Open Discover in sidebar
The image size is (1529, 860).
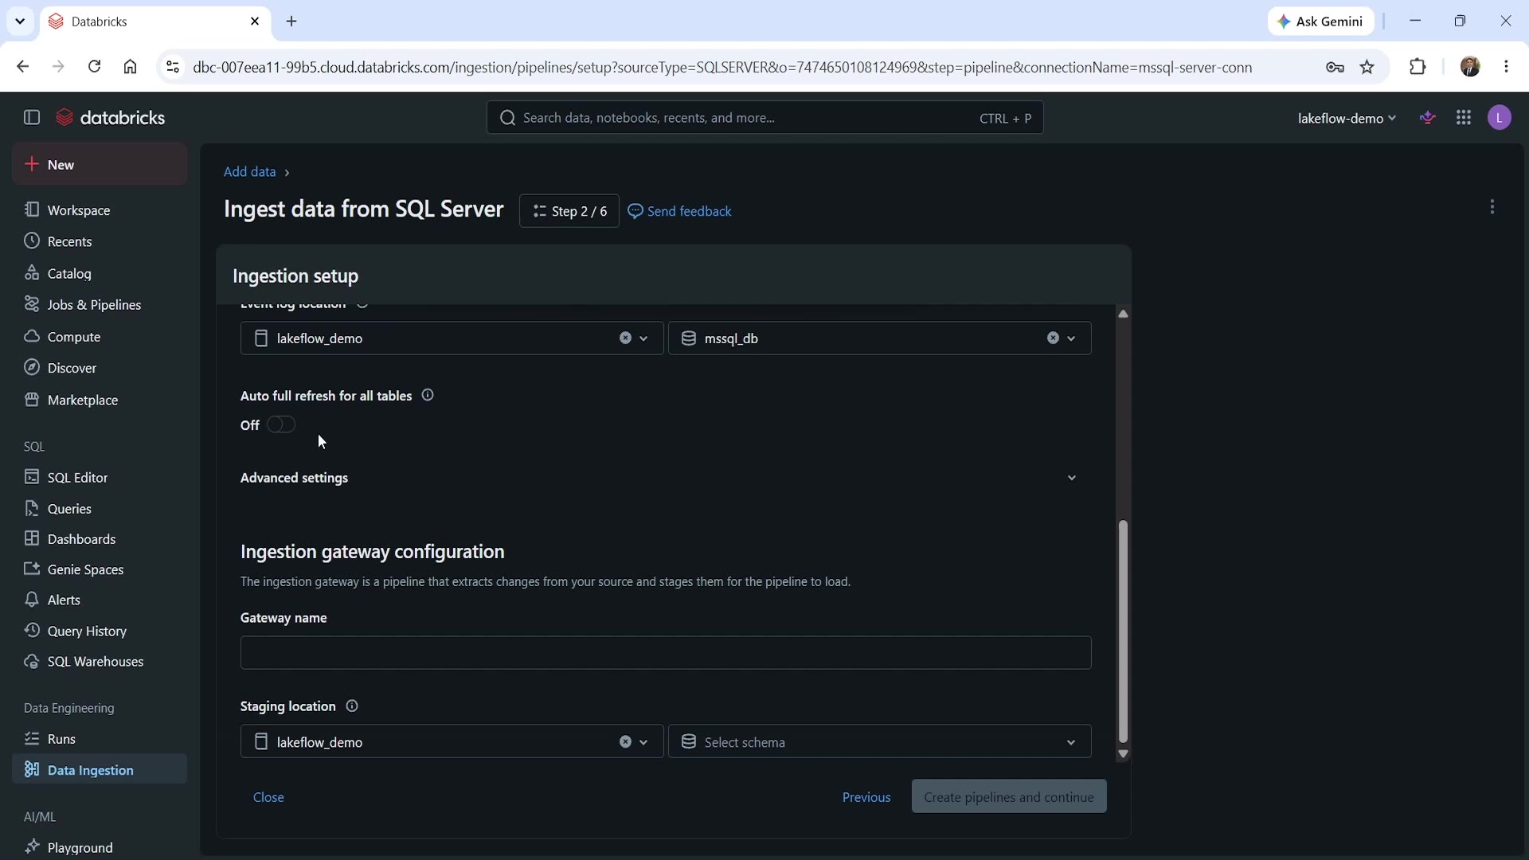pos(100,368)
